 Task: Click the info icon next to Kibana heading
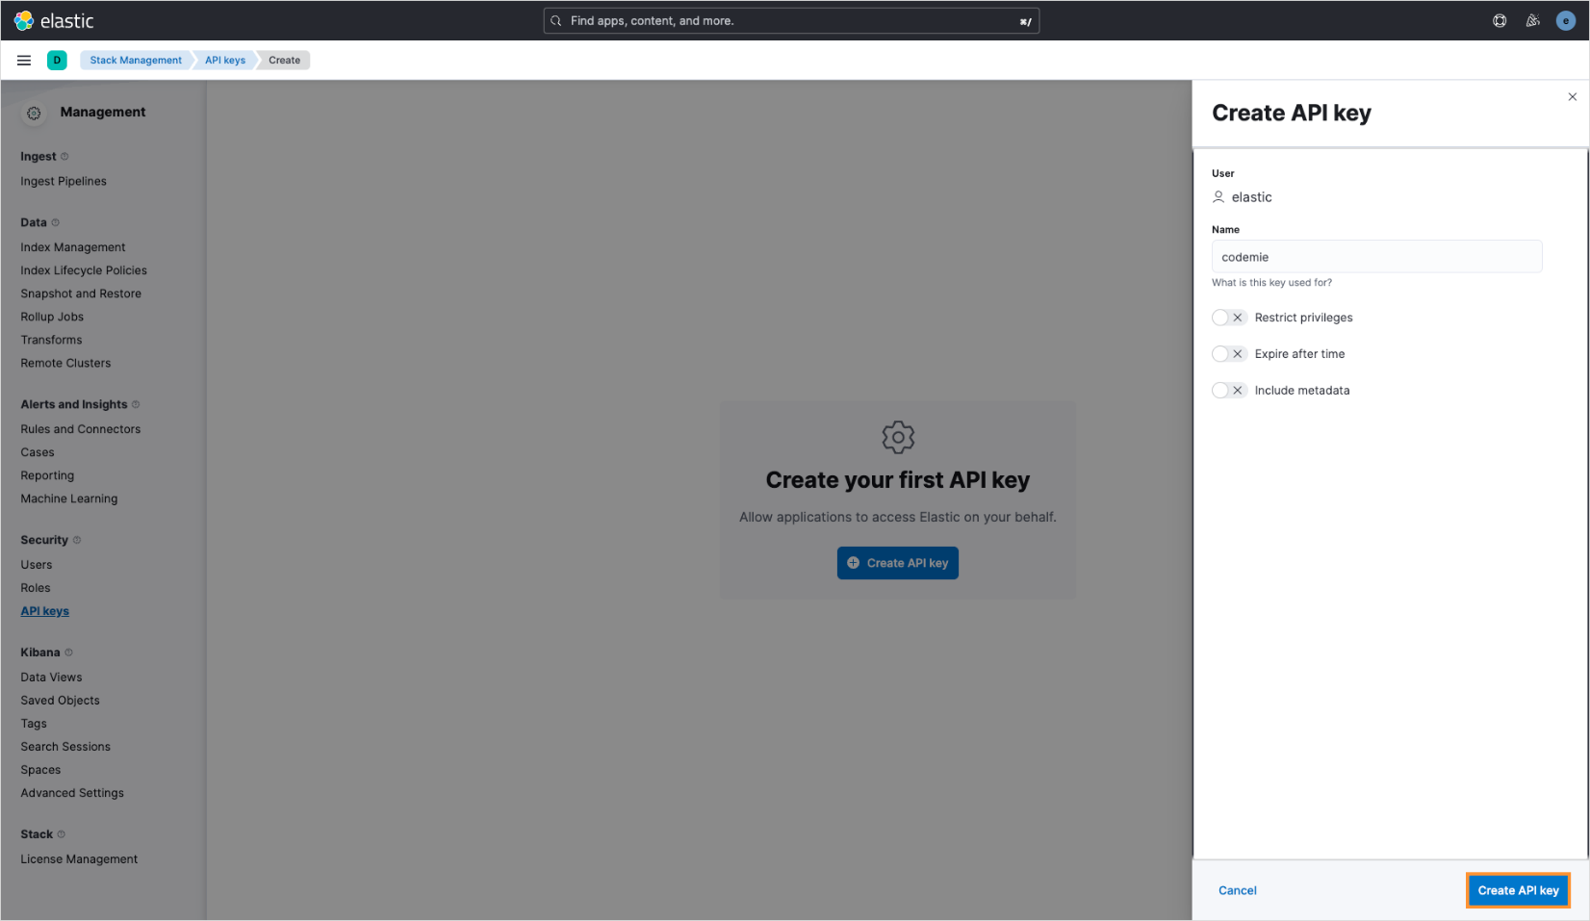point(68,652)
